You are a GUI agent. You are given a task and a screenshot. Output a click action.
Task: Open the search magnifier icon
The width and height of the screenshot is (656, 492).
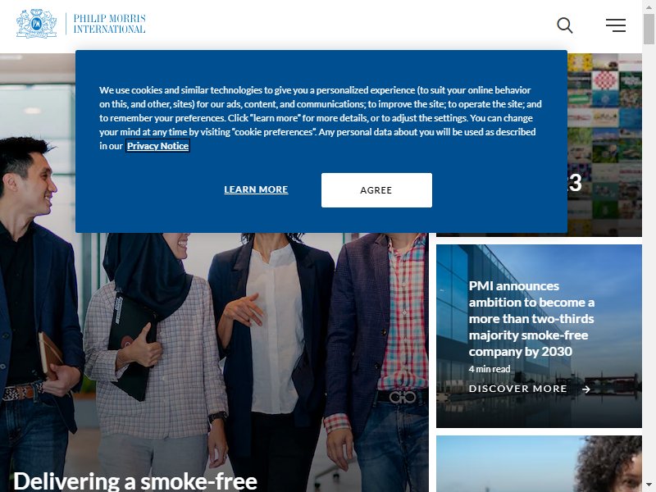click(x=564, y=25)
